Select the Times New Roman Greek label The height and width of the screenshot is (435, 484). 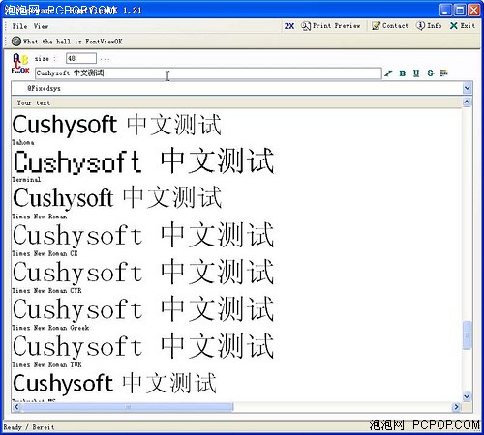point(50,328)
